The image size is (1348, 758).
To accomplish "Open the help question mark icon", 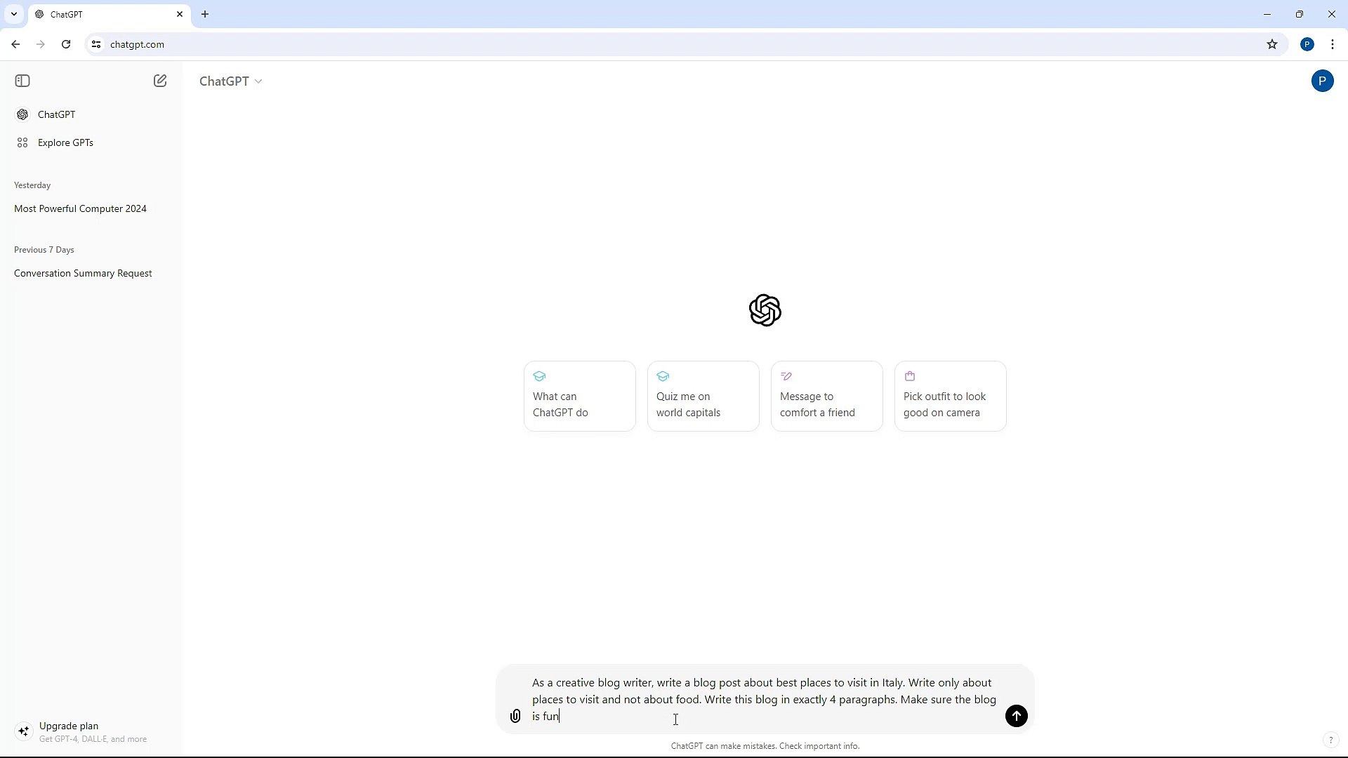I will click(1330, 740).
